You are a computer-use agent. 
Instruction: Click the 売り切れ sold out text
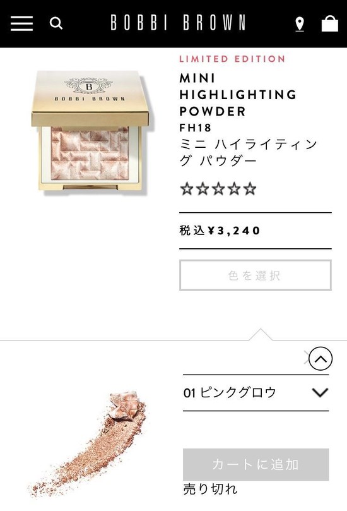point(210,489)
